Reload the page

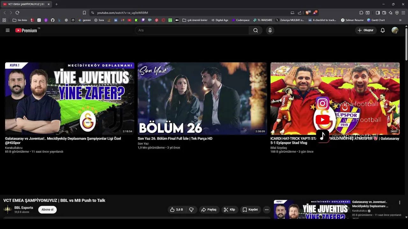coord(17,13)
